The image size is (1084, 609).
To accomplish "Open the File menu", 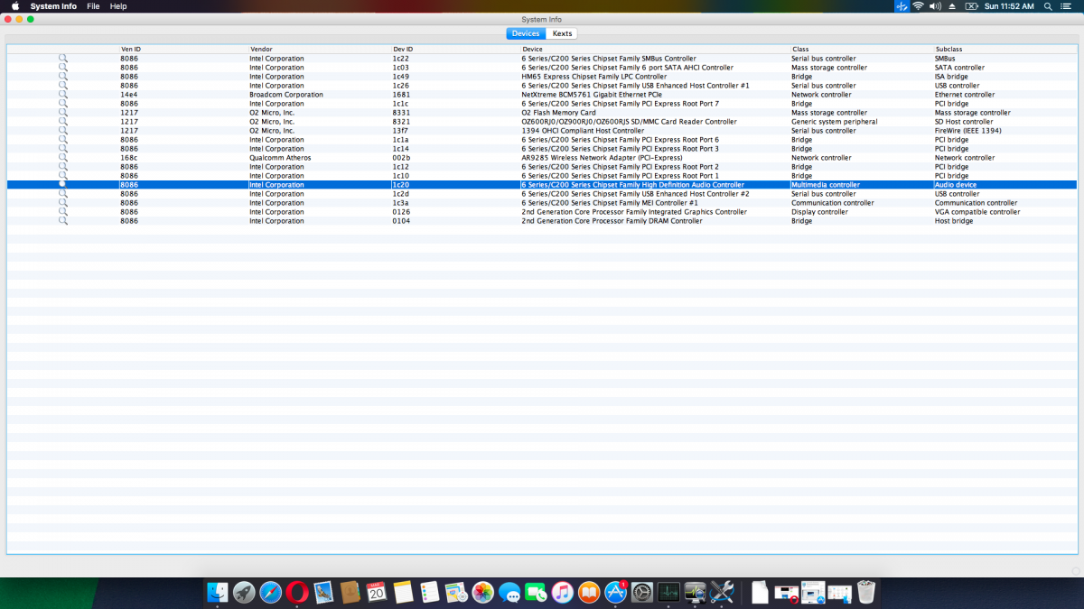I will [93, 6].
